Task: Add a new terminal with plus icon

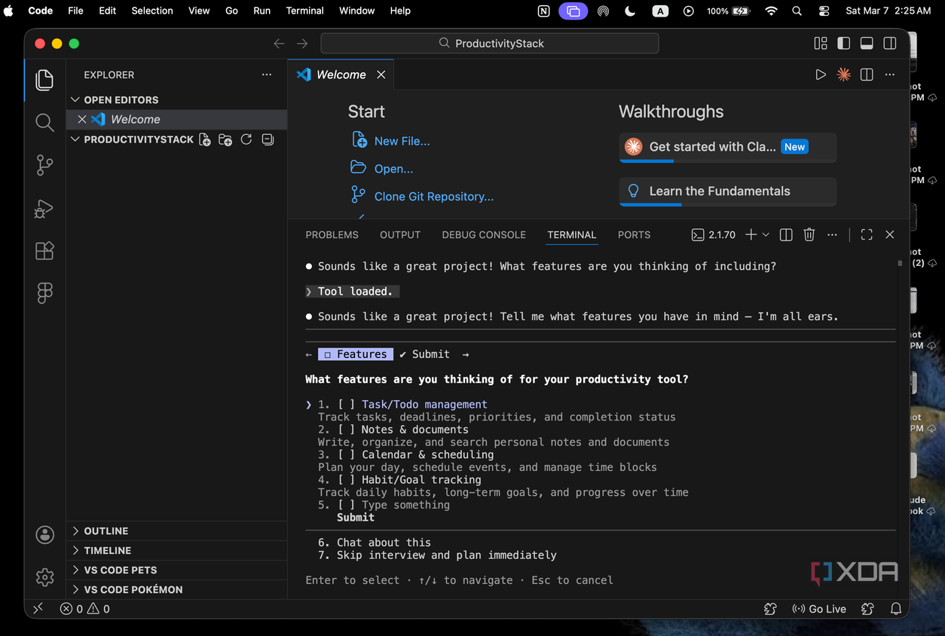Action: [751, 235]
